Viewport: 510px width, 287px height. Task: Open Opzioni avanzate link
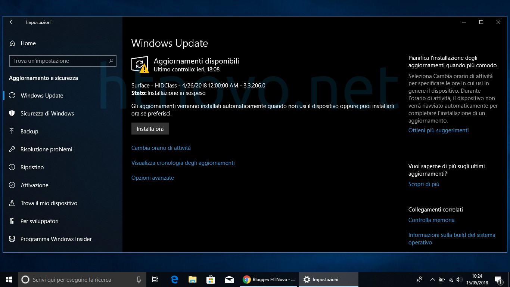tap(153, 178)
